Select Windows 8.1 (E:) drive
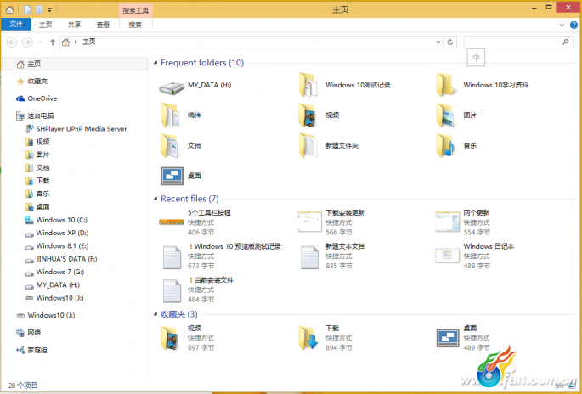 tap(57, 246)
